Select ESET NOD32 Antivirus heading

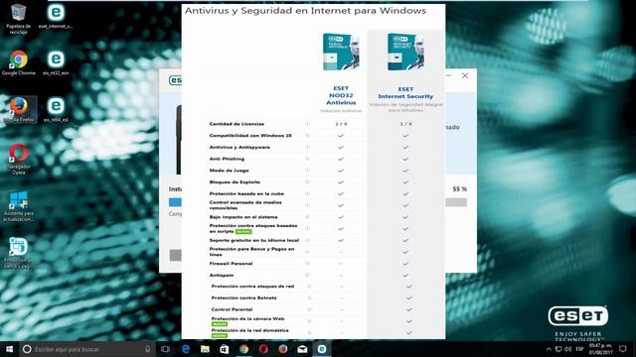(341, 95)
